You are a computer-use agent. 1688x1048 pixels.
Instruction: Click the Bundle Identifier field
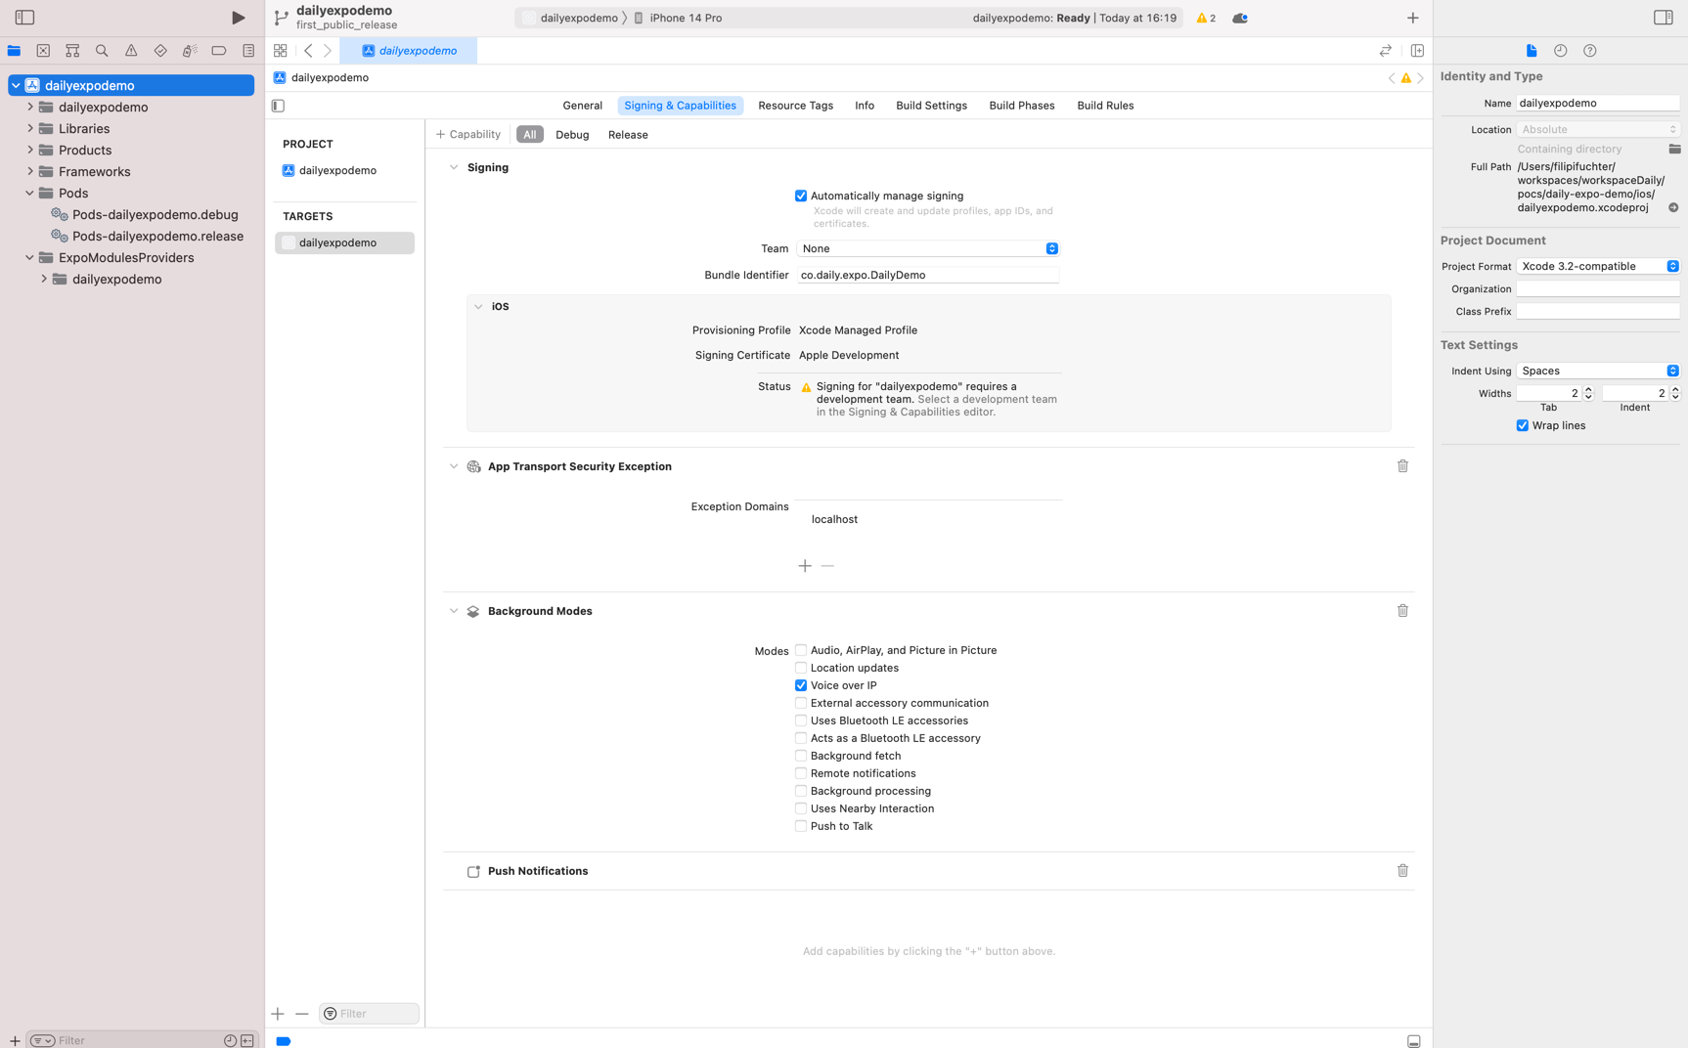tap(927, 275)
